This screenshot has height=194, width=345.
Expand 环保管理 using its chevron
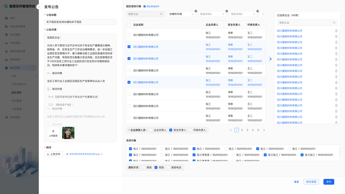pos(36,43)
